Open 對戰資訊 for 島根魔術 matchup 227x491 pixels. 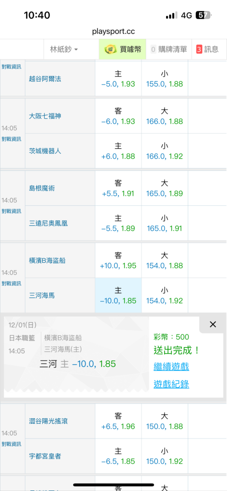pos(12,211)
